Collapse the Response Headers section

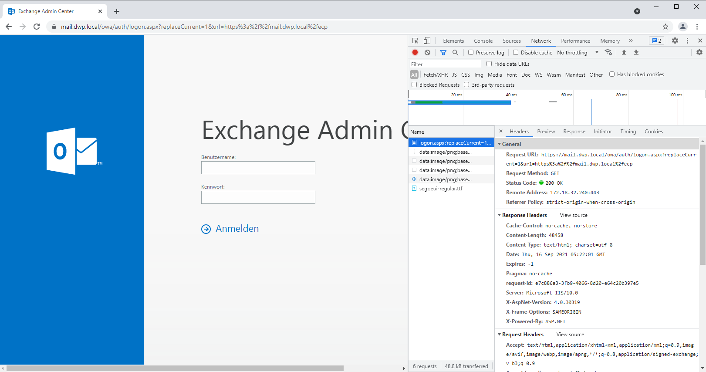click(500, 215)
